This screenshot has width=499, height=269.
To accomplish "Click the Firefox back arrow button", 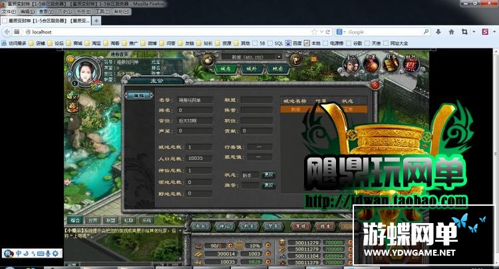I will [x=7, y=32].
